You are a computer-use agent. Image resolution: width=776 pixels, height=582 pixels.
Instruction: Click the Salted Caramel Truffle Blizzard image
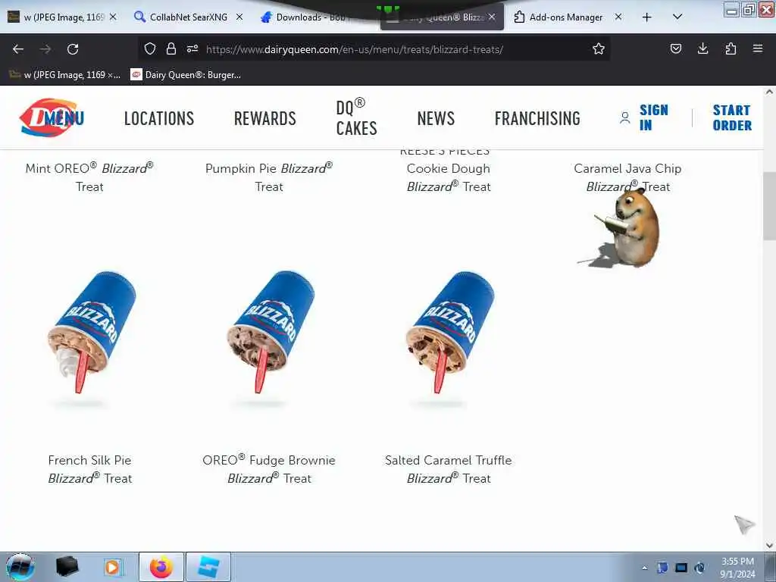pos(449,333)
